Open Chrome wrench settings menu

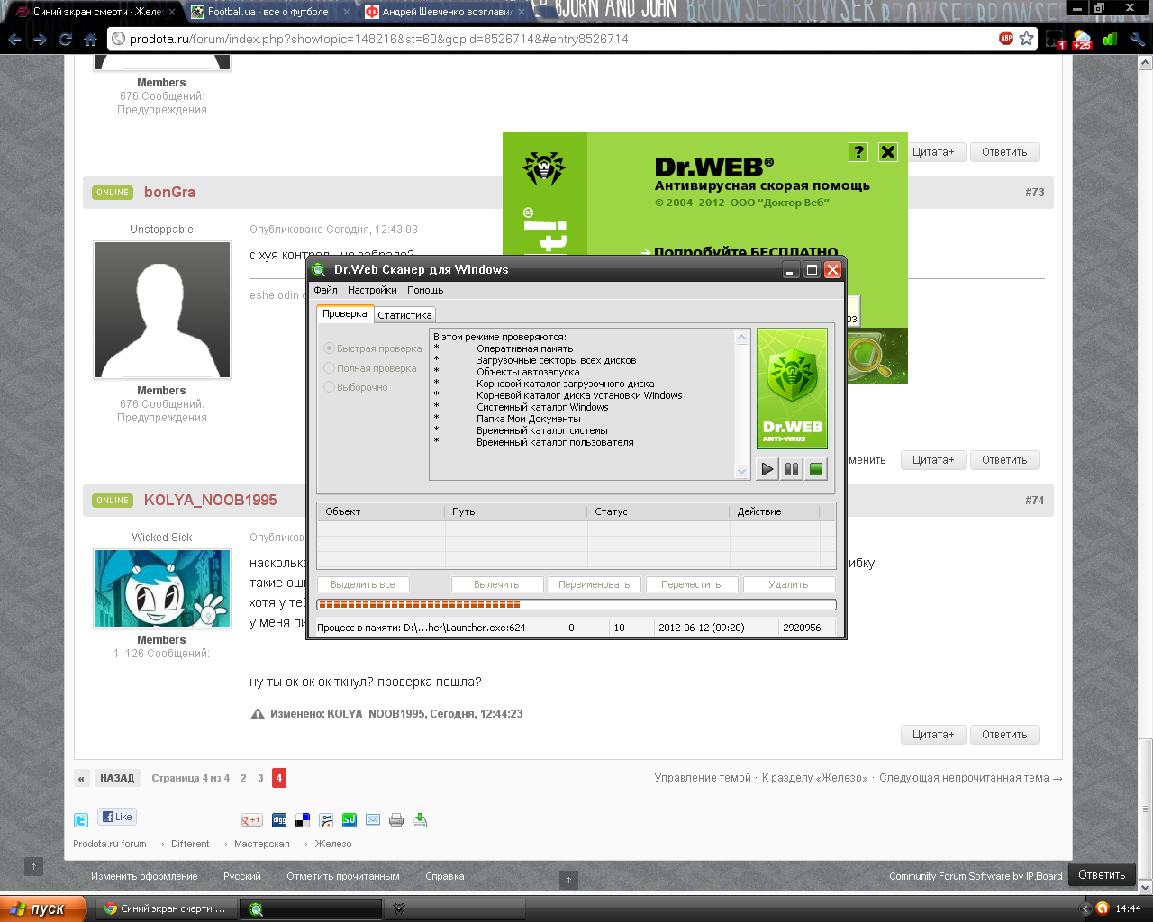[x=1137, y=39]
